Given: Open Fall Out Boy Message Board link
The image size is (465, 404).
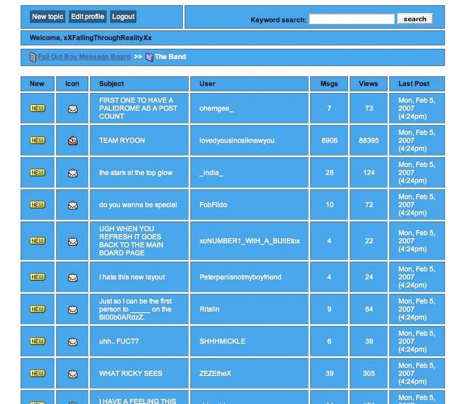Looking at the screenshot, I should click(x=84, y=56).
